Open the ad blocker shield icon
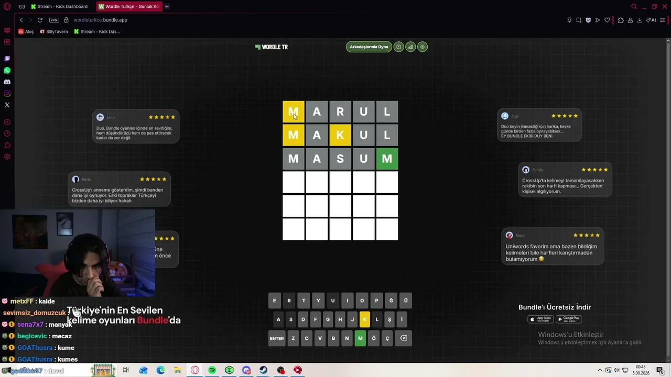 (x=588, y=20)
